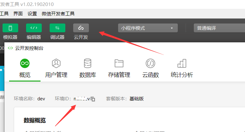245x132 pixels.
Task: Expand the 小程序模式 mode dropdown
Action: 148,28
